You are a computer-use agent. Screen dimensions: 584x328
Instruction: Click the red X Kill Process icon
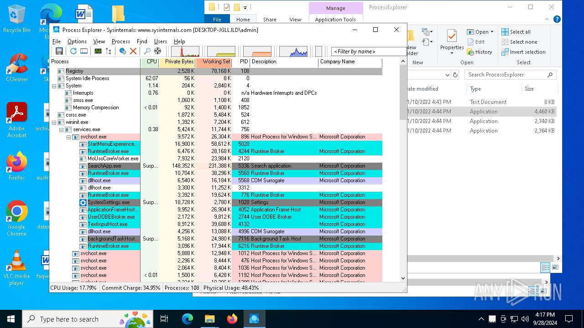click(133, 51)
